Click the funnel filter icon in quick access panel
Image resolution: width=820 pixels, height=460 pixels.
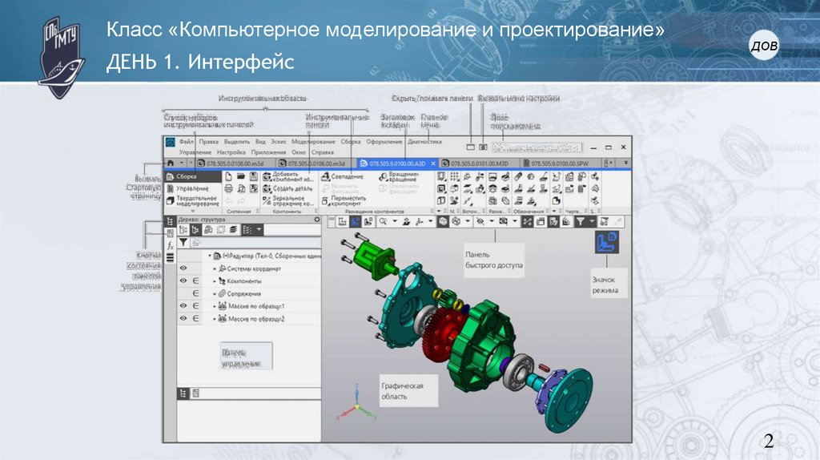point(580,222)
